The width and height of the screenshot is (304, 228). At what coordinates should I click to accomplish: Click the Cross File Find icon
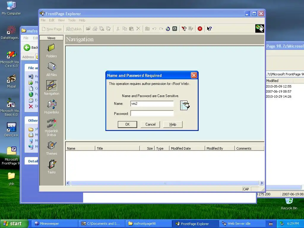pyautogui.click(x=102, y=29)
